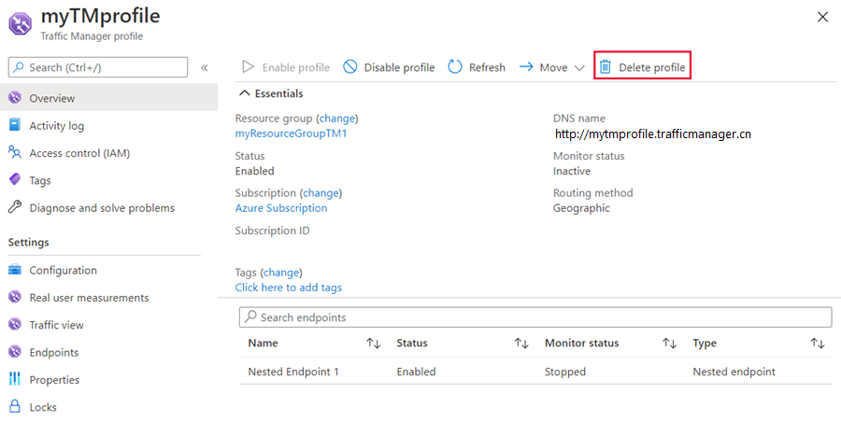Open Access control (IAM) icon
The height and width of the screenshot is (422, 841).
click(x=15, y=153)
